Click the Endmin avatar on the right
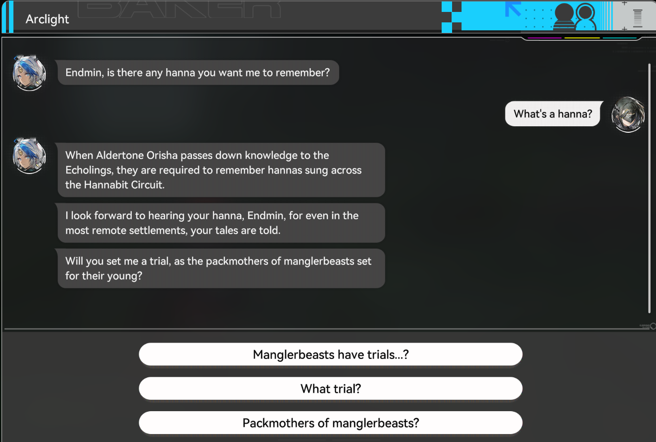Screen dimensions: 656x442 coord(628,115)
